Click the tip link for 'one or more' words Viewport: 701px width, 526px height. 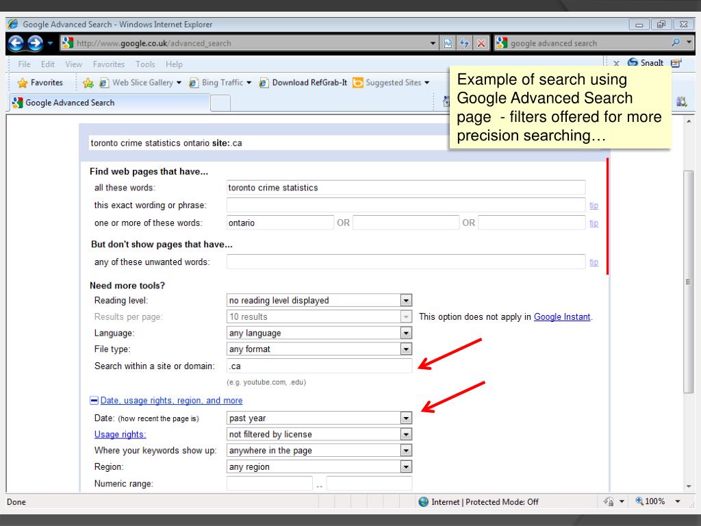click(594, 223)
